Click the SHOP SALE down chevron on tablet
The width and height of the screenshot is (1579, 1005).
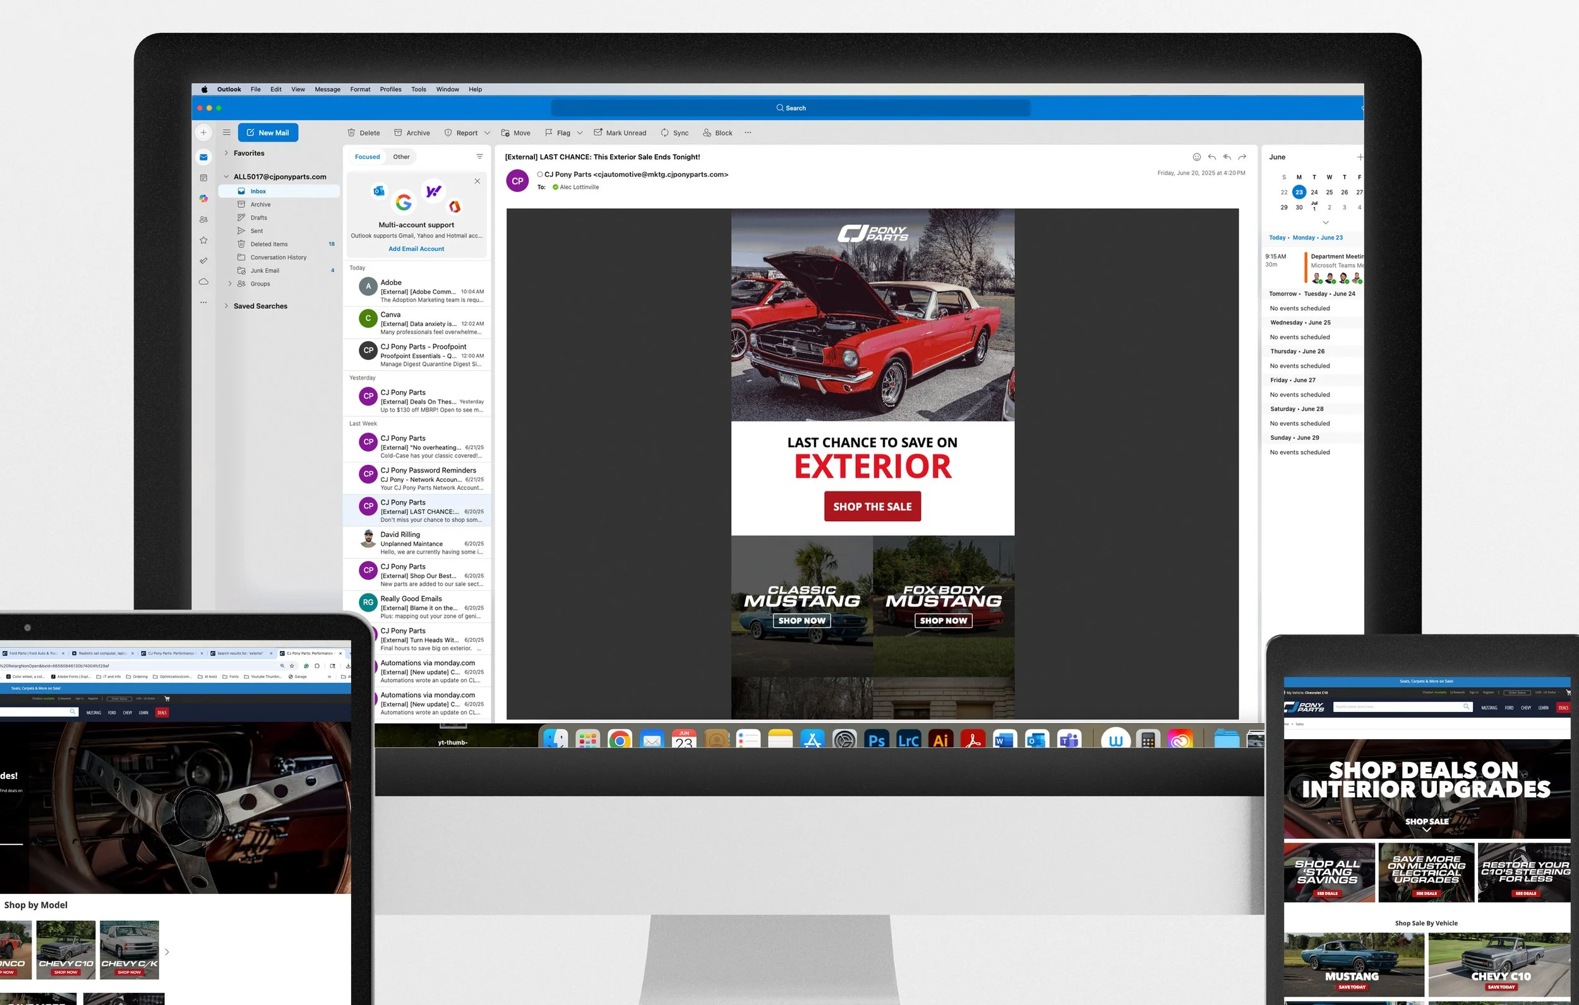pyautogui.click(x=1426, y=830)
